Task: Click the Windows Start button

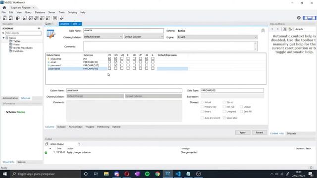Action: (x=4, y=174)
